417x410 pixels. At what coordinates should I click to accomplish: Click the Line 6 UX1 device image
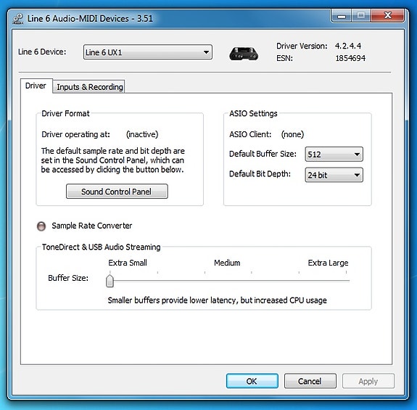(244, 54)
